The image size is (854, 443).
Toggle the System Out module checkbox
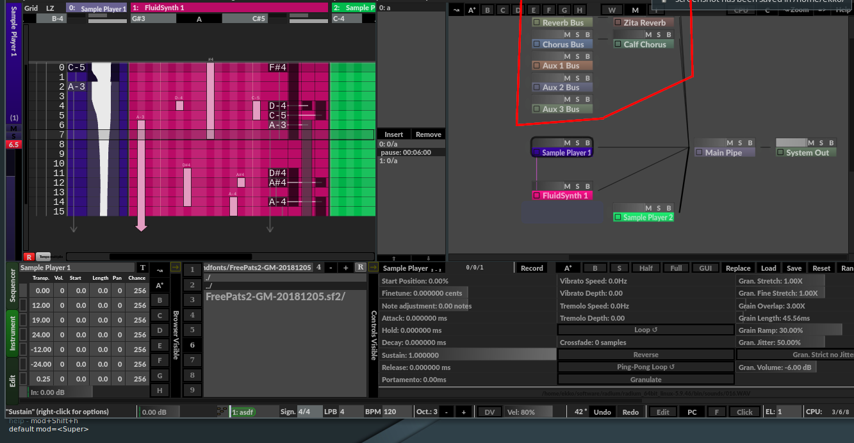click(780, 152)
